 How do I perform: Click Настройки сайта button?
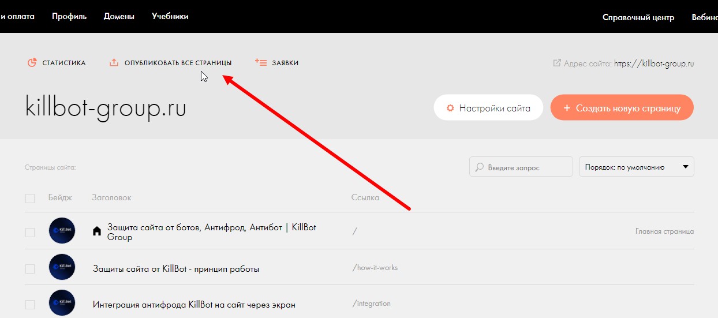point(488,107)
